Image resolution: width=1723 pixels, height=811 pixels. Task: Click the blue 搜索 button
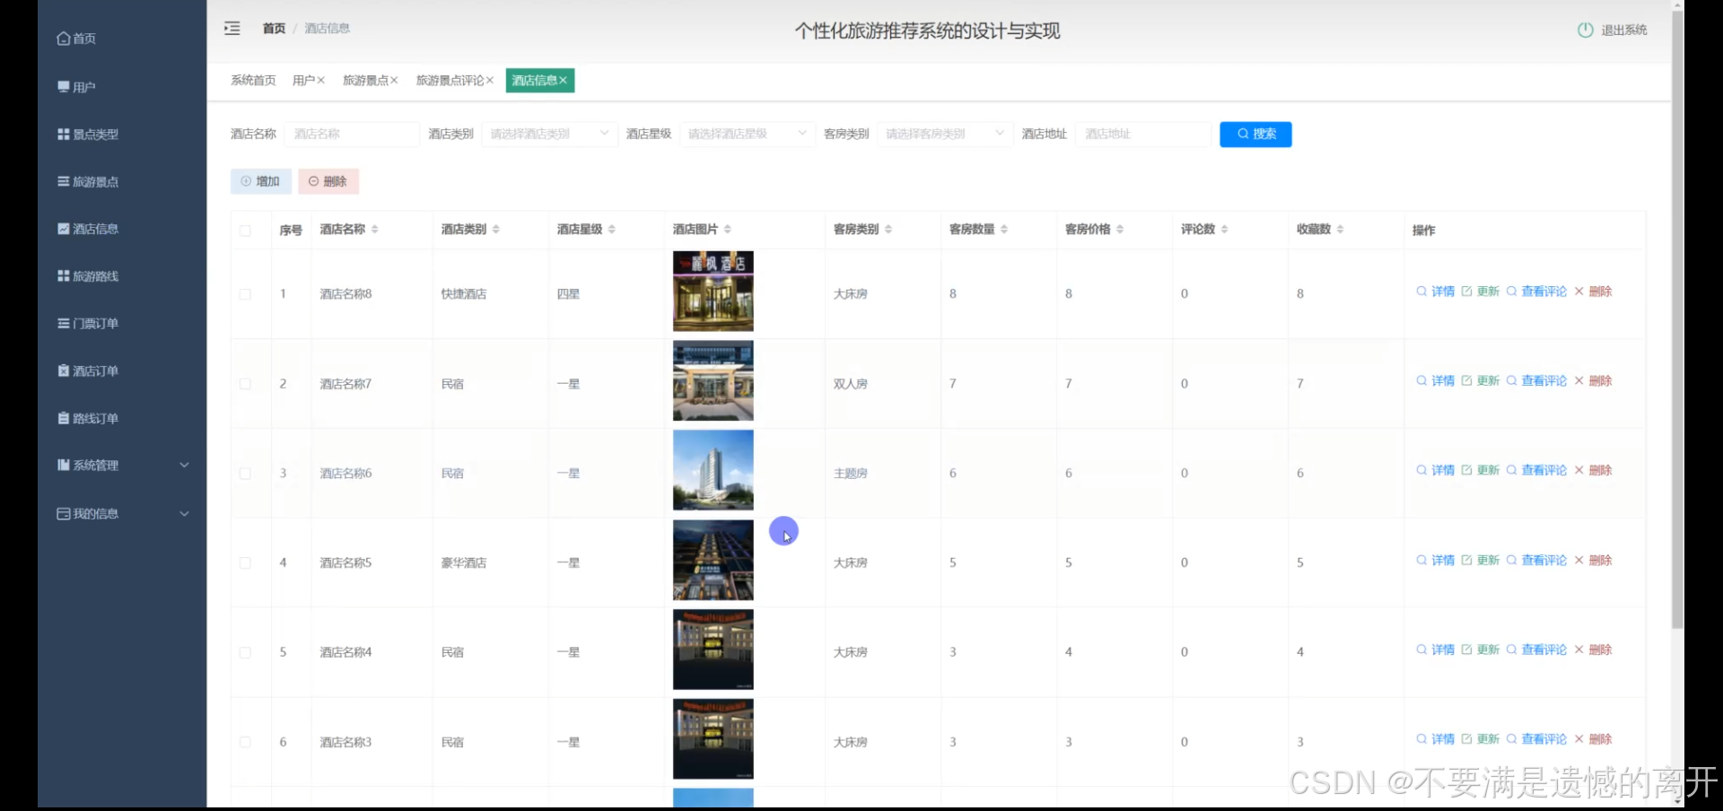(1255, 135)
